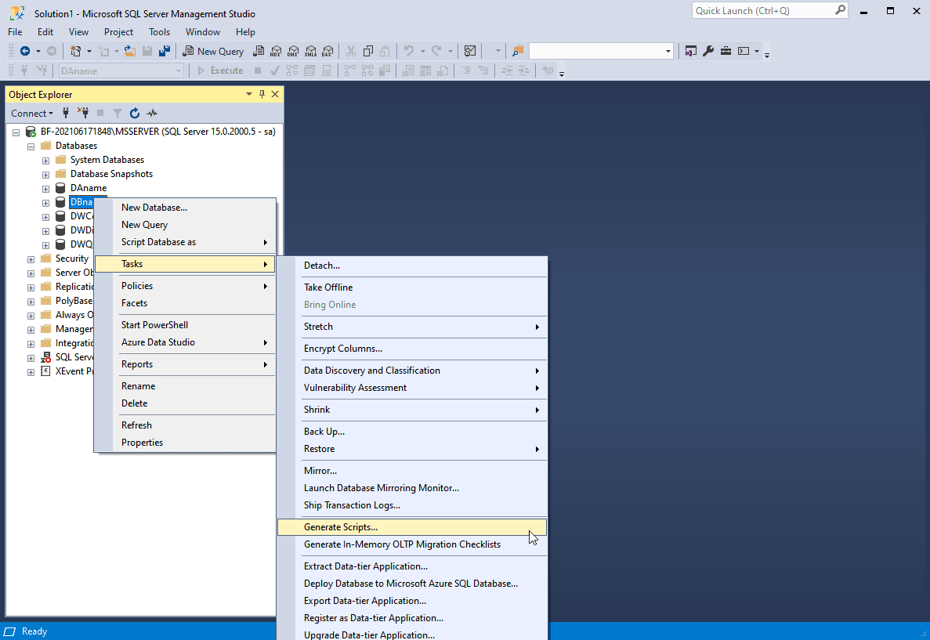Expand the System Databases folder
Screen dimensions: 930x640
[45, 160]
